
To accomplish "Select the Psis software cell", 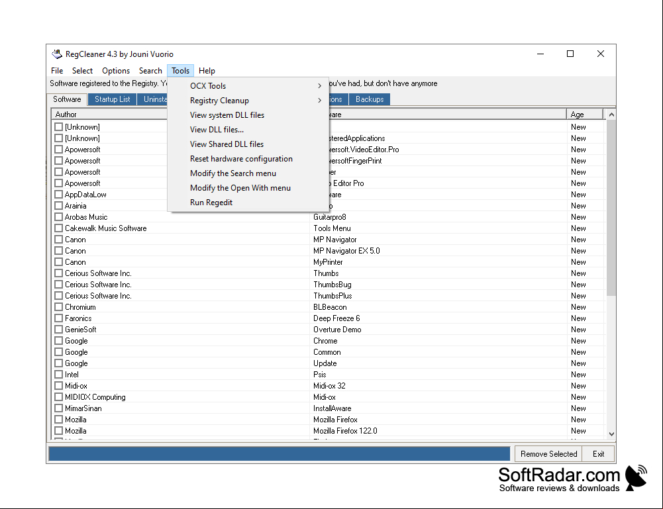I will point(320,375).
